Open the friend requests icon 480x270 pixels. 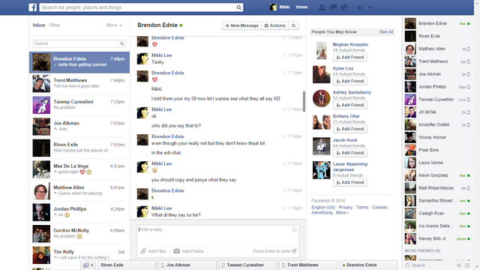pos(322,7)
